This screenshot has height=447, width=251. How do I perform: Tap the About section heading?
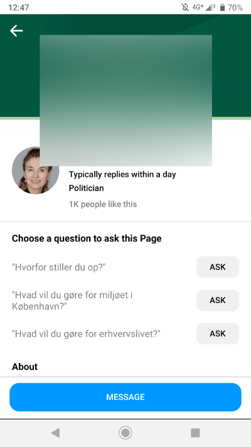(24, 367)
